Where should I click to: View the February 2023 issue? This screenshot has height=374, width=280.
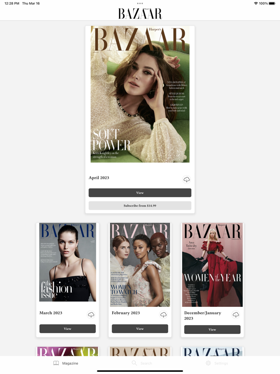point(140,329)
